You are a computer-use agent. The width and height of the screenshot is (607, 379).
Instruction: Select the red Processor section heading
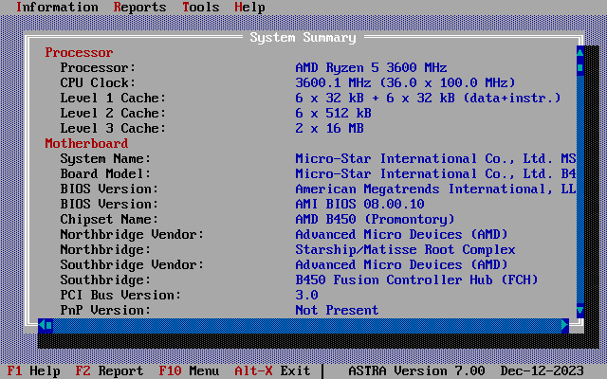click(x=79, y=53)
